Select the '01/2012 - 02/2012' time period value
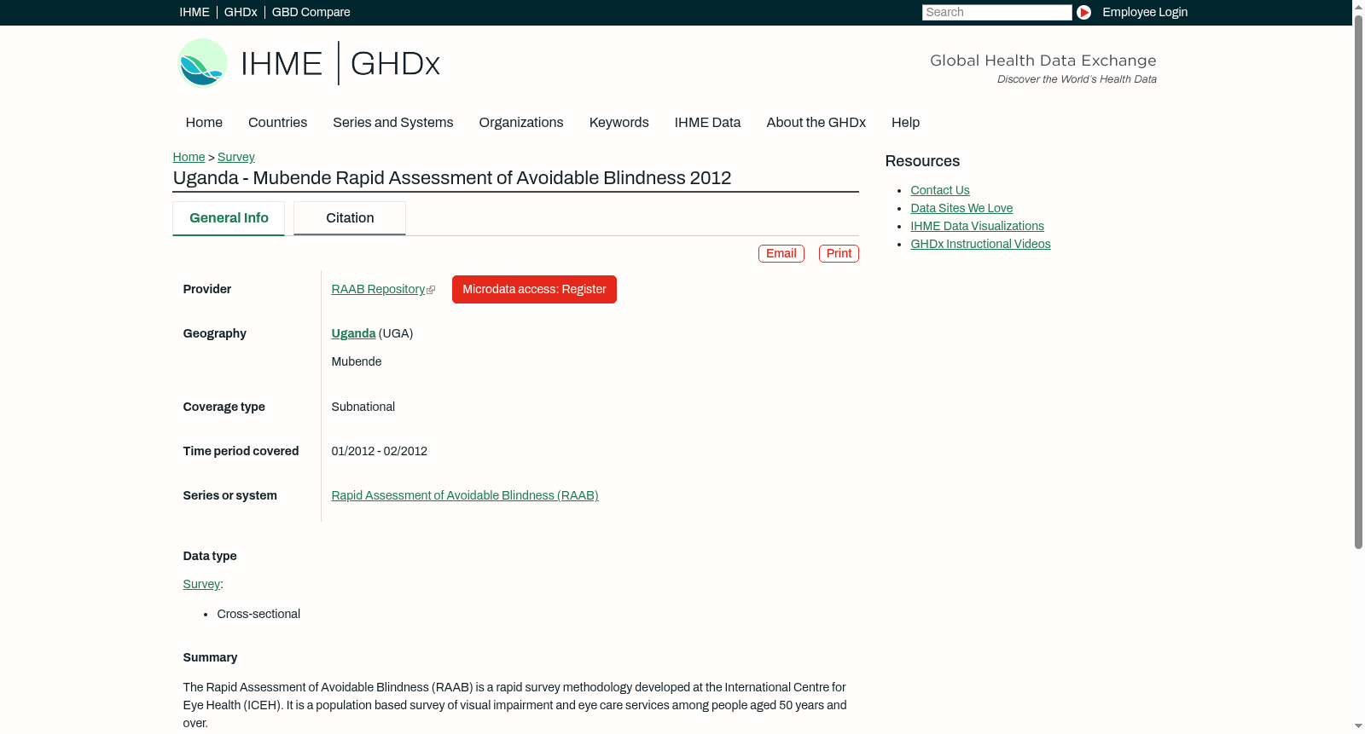1365x734 pixels. point(380,451)
